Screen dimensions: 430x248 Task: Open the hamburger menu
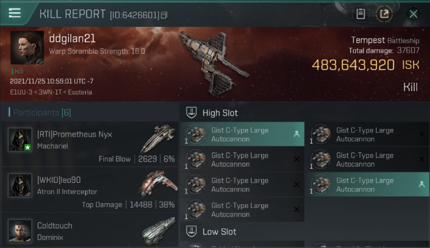15,13
